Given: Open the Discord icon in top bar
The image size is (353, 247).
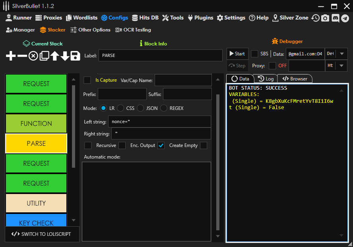Looking at the screenshot, I should [335, 18].
